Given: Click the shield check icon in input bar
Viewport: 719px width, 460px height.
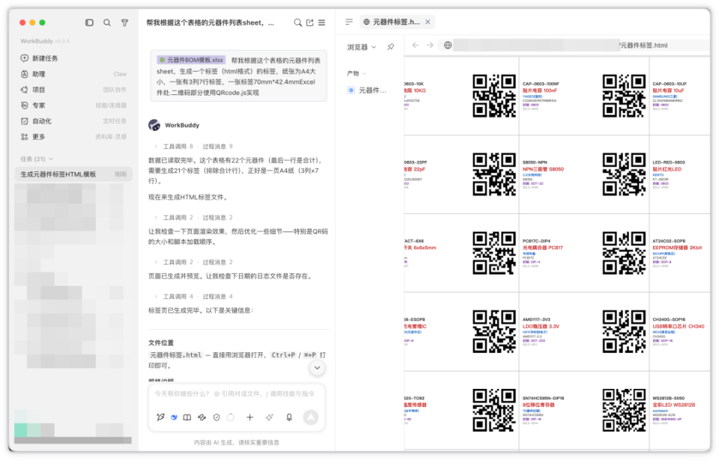Looking at the screenshot, I should [216, 417].
